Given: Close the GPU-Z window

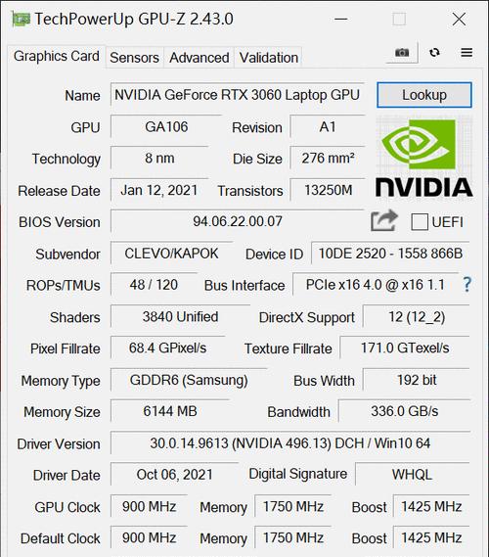Looking at the screenshot, I should (460, 20).
